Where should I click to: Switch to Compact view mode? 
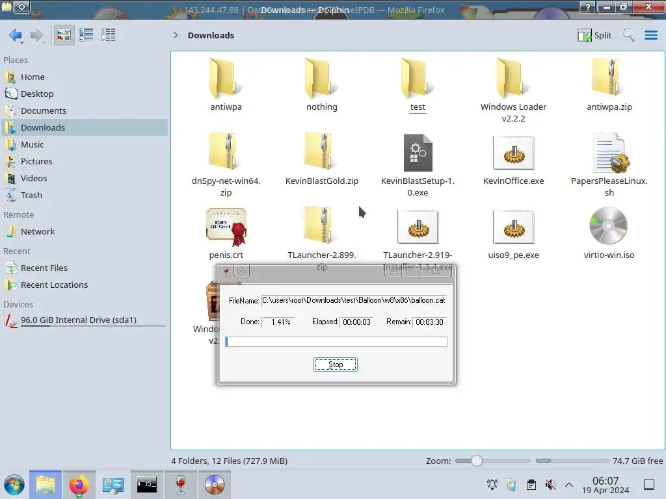point(87,35)
